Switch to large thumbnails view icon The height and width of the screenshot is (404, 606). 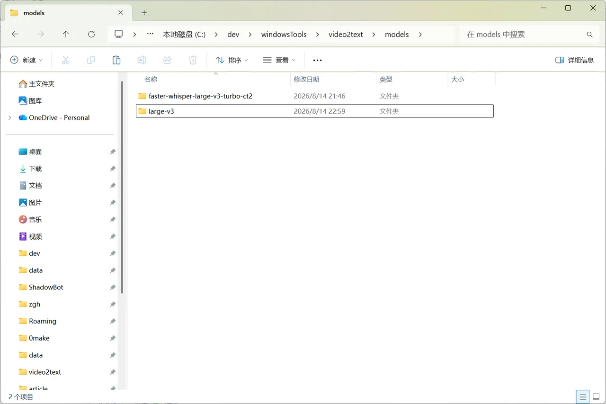coord(596,396)
